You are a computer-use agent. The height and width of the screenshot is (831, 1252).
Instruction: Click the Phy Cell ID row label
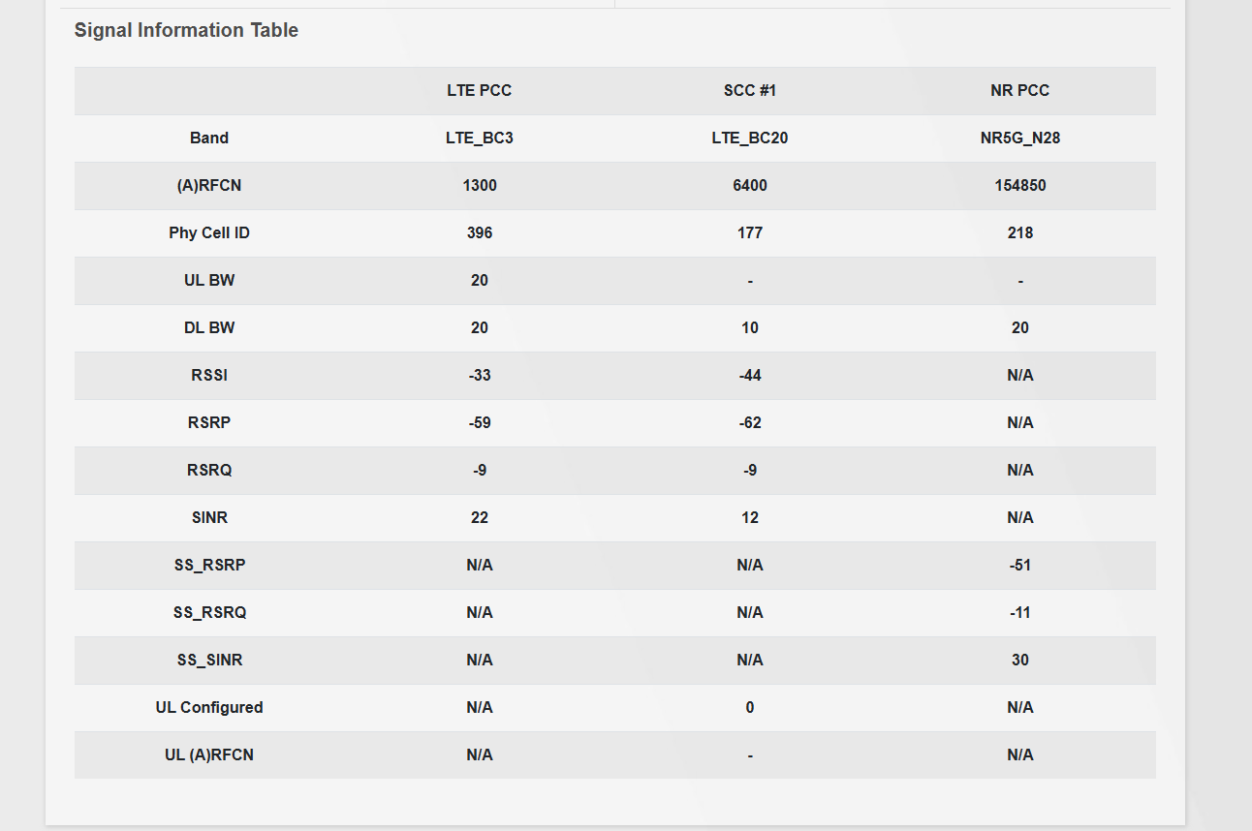209,232
